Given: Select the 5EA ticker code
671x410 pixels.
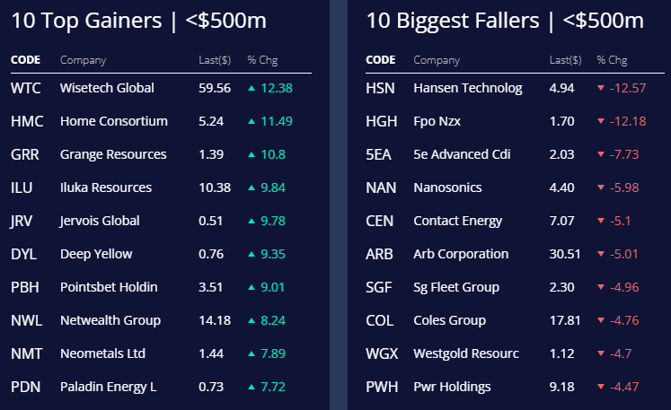Looking at the screenshot, I should [378, 154].
